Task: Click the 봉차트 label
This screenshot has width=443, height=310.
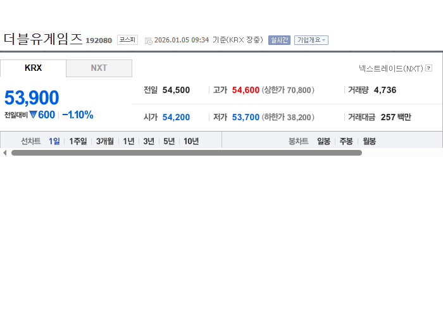Action: [x=298, y=141]
